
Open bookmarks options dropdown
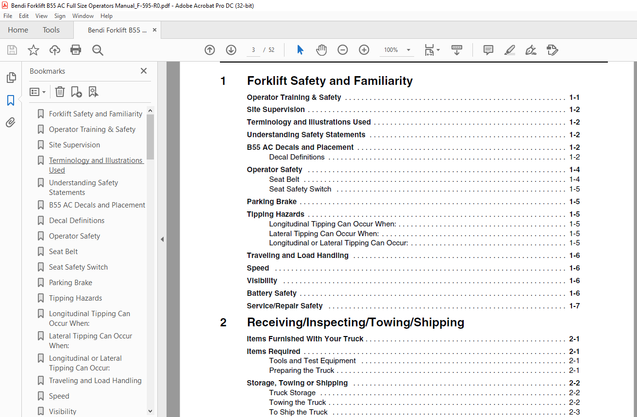pyautogui.click(x=38, y=92)
